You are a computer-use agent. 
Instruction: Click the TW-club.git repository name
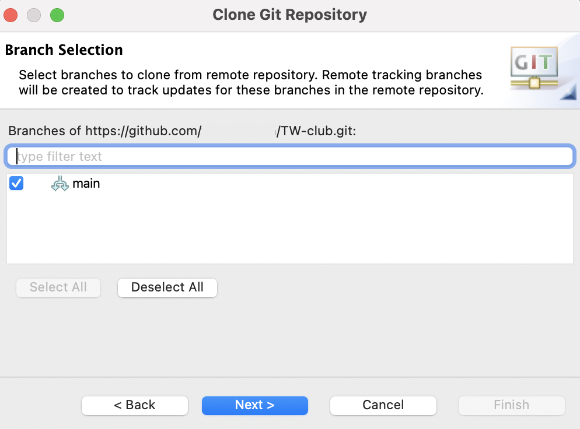317,131
